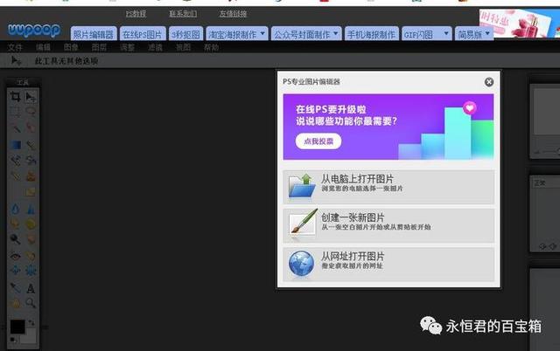Open the PS教程 link
Image resolution: width=560 pixels, height=351 pixels.
pyautogui.click(x=136, y=14)
